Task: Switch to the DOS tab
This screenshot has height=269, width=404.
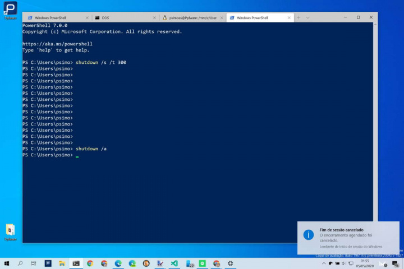Action: tap(125, 17)
